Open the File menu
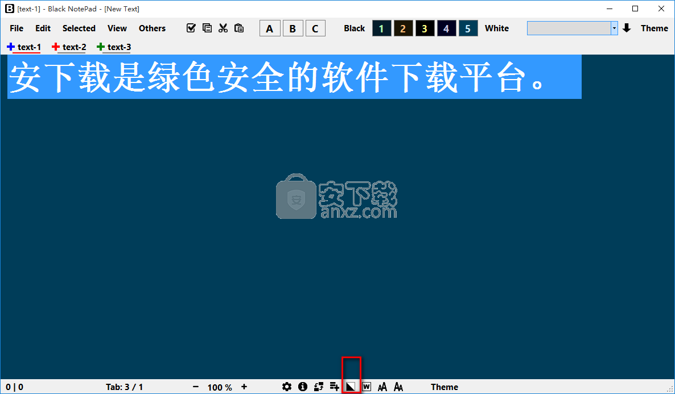Viewport: 675px width, 394px height. 17,28
